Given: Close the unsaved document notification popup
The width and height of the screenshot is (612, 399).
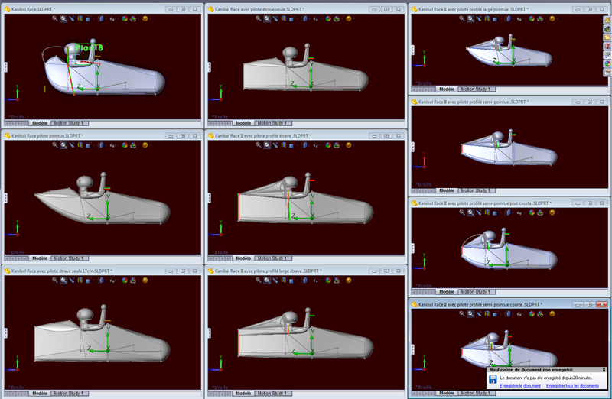Looking at the screenshot, I should [x=604, y=369].
